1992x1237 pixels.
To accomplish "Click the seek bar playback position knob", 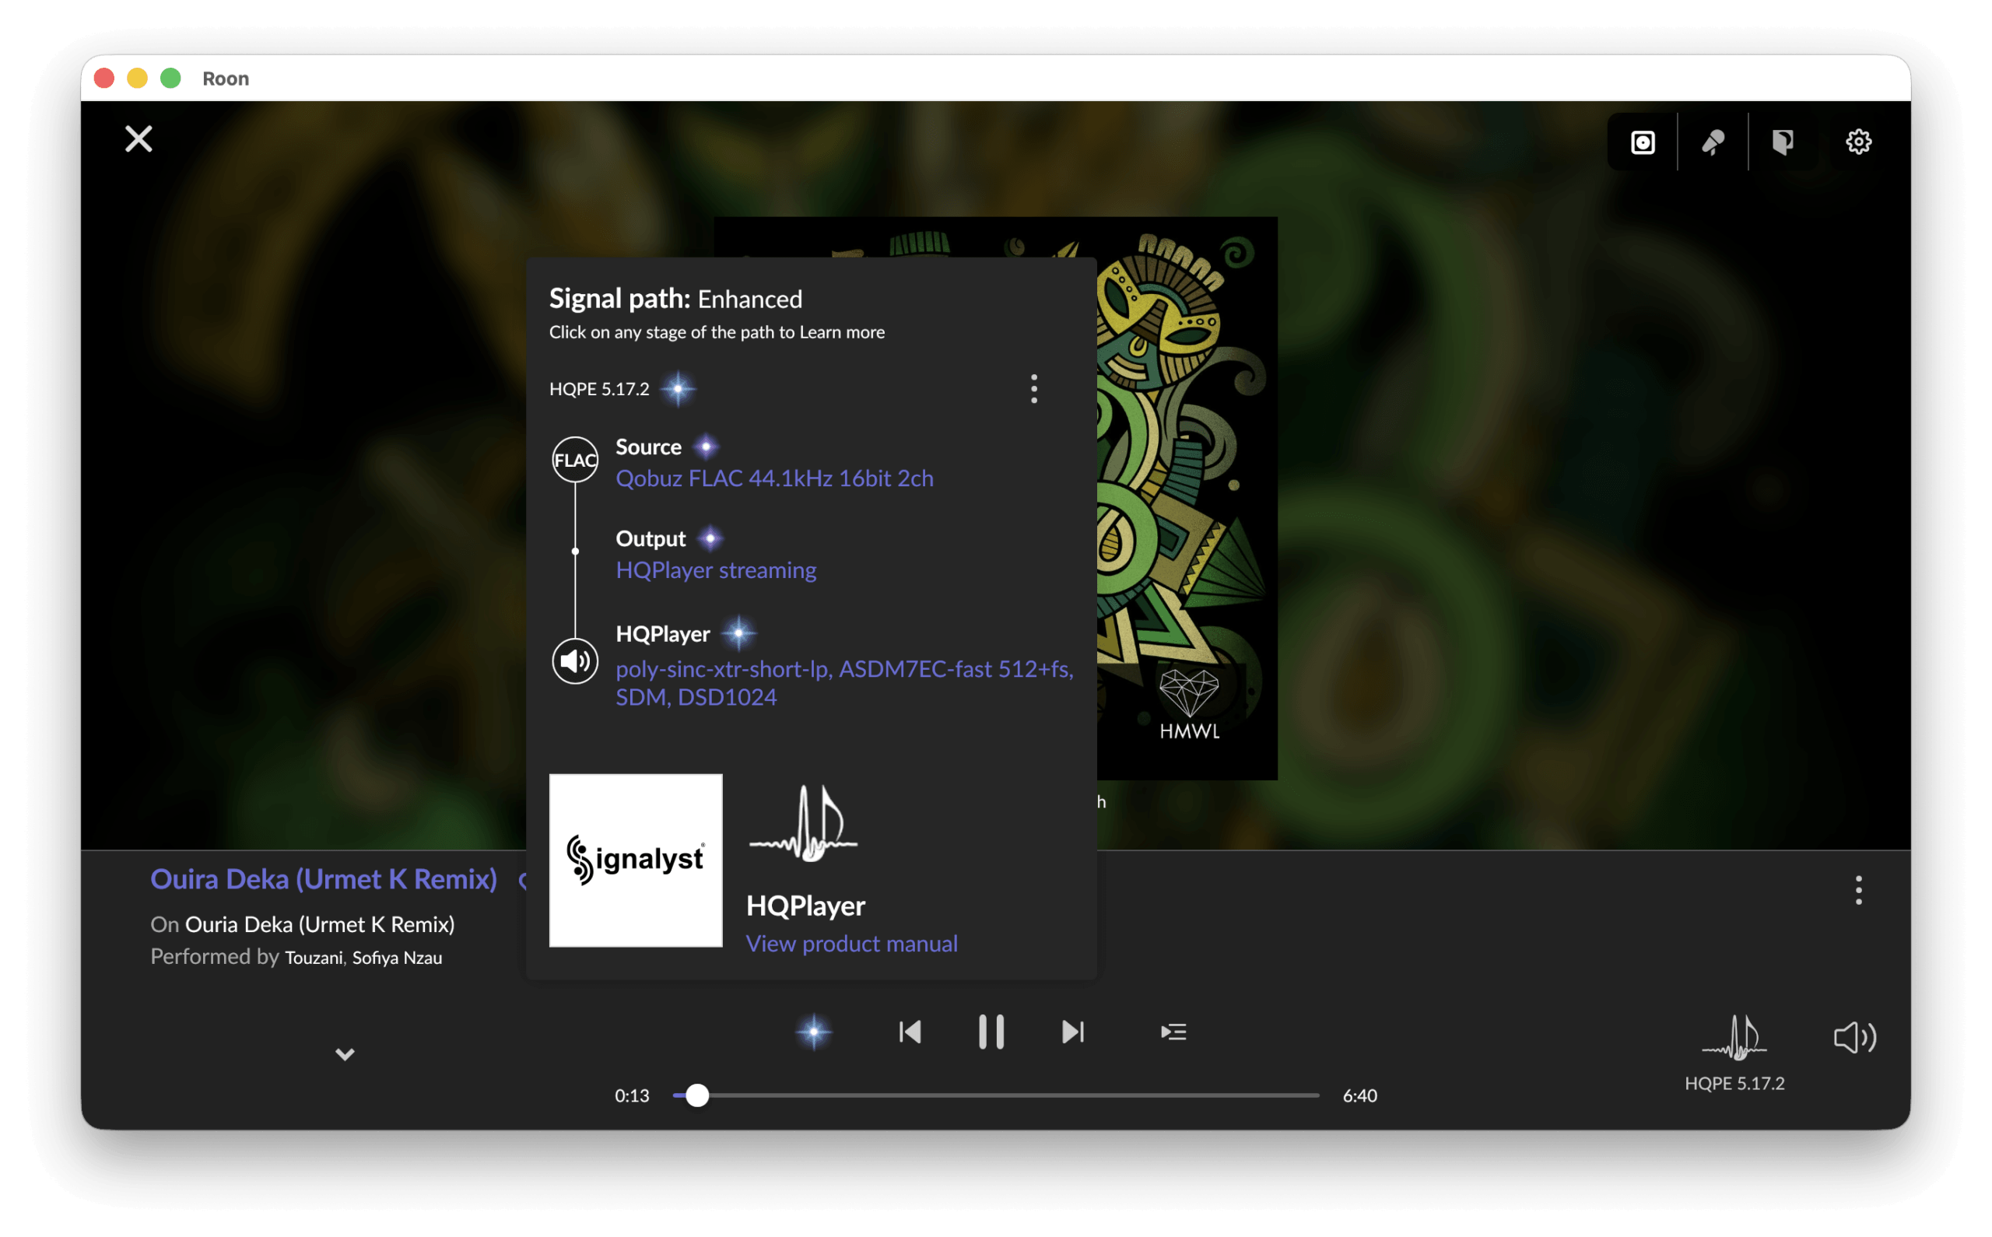I will 697,1096.
